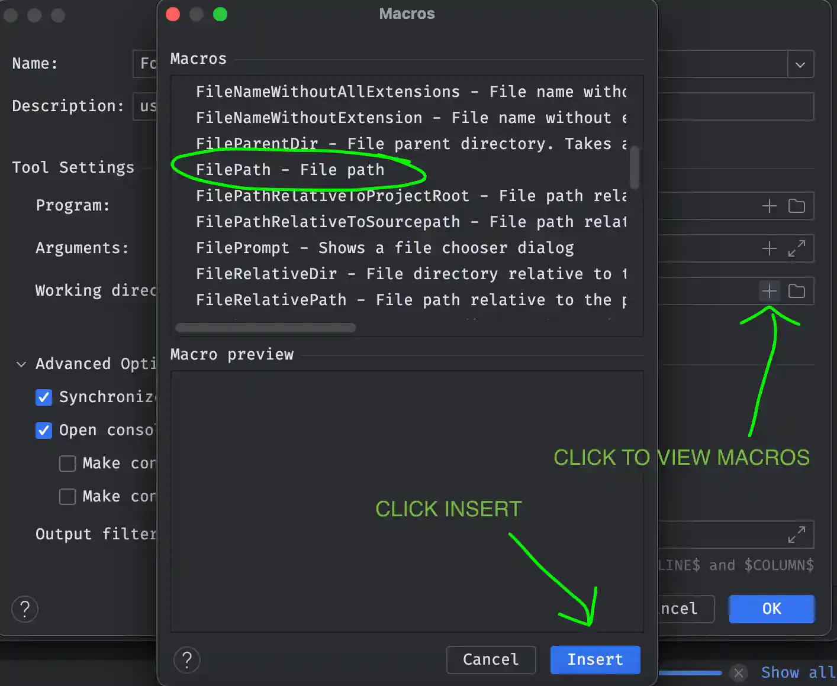
Task: Cancel the background progress task with X
Action: coord(738,673)
